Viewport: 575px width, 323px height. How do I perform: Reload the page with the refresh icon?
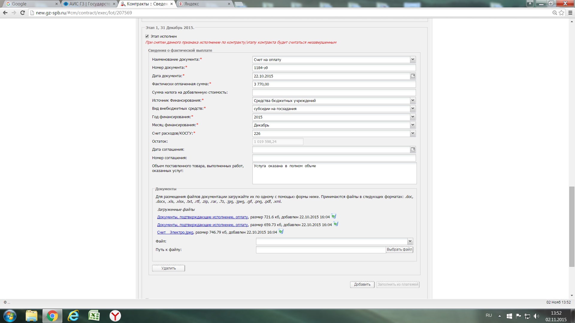pos(22,13)
